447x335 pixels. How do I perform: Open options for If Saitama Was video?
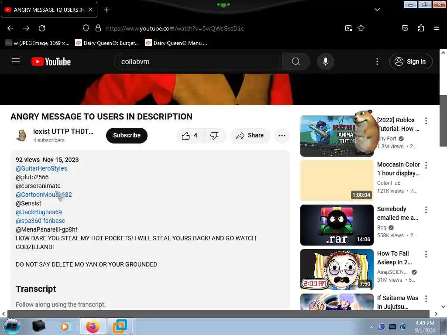pyautogui.click(x=426, y=299)
